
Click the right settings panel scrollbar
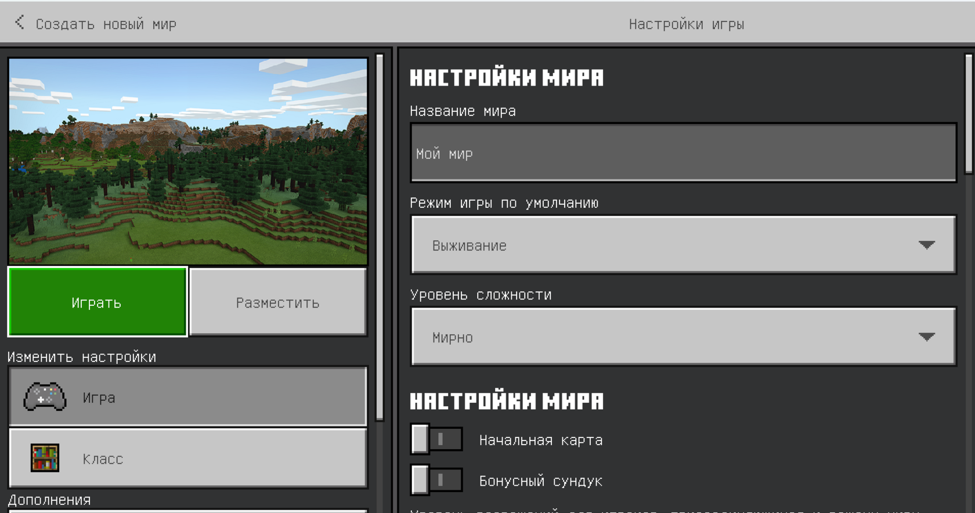[x=969, y=113]
